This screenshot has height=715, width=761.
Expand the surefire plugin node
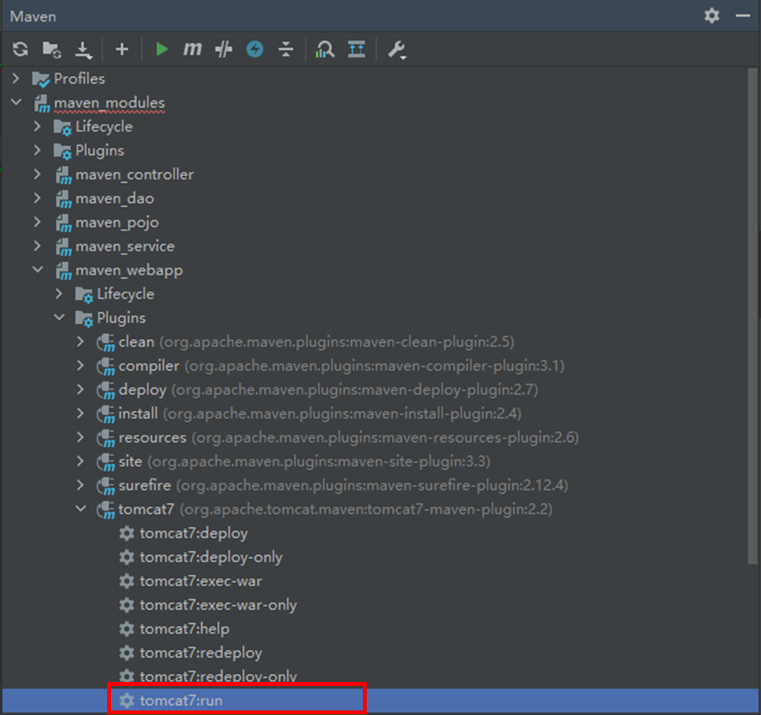[80, 485]
